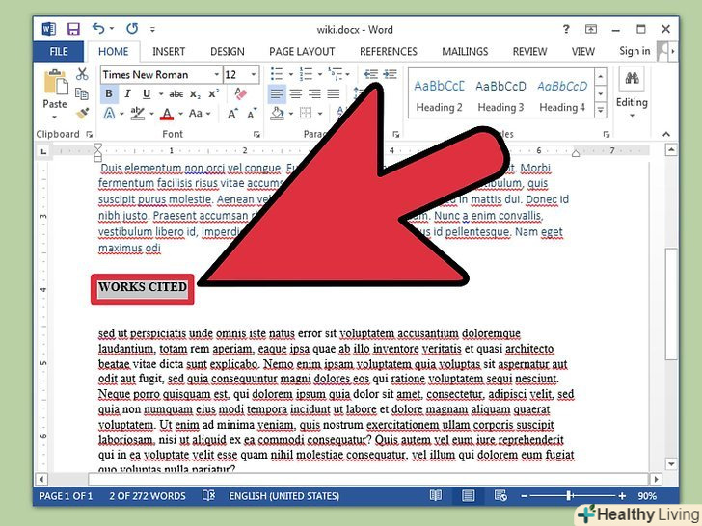Click the Web Layout view icon
702x526 pixels.
pyautogui.click(x=500, y=495)
